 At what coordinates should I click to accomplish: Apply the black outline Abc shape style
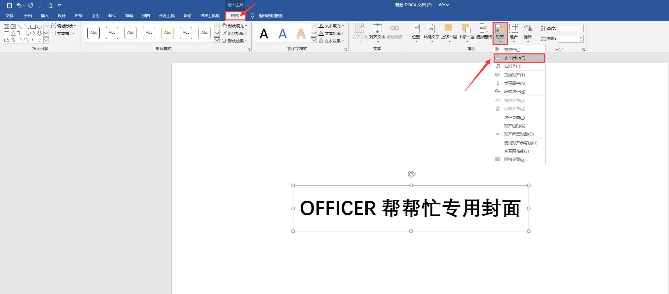(93, 33)
